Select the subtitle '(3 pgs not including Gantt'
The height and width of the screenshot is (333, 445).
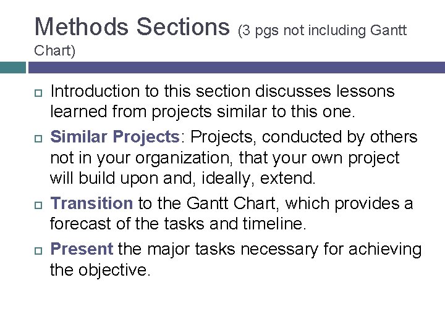click(x=323, y=31)
